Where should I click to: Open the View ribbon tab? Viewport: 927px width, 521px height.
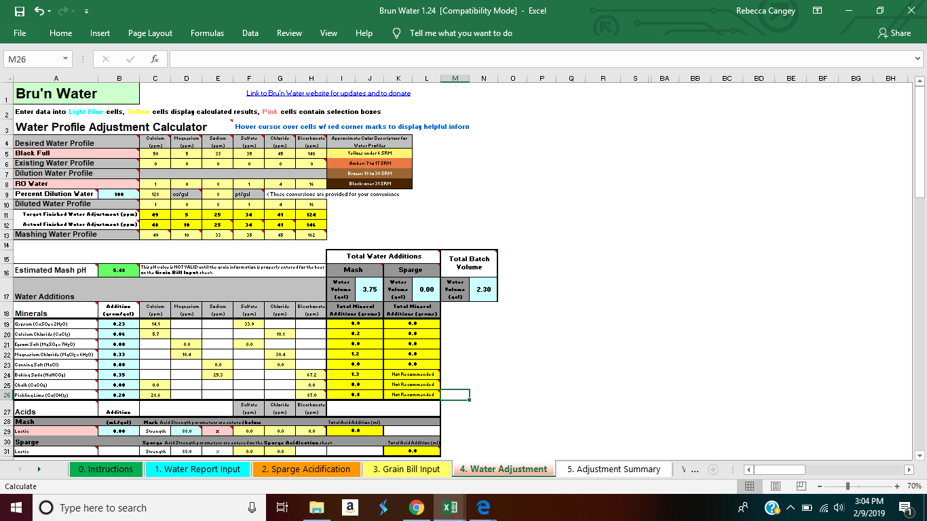[x=328, y=33]
